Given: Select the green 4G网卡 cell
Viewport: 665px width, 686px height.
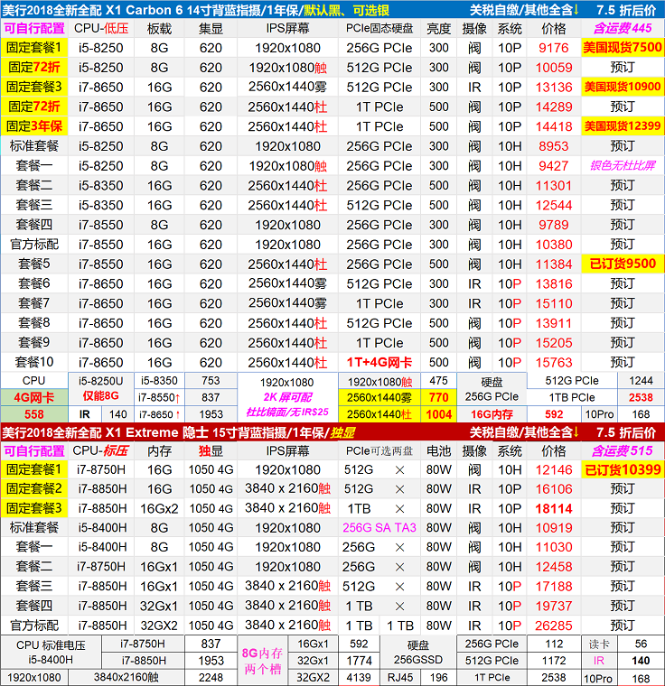Looking at the screenshot, I should [x=33, y=397].
